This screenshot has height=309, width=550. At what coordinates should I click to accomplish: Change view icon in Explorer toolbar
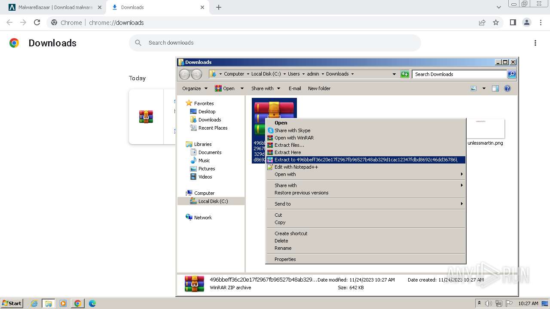click(474, 88)
